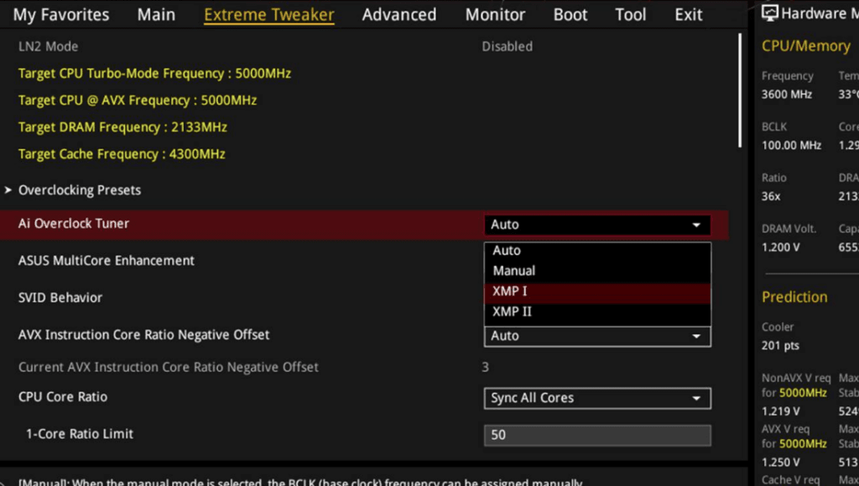This screenshot has width=859, height=486.
Task: Open AVX Instruction Core Ratio Negative Offset dropdown
Action: coord(597,336)
